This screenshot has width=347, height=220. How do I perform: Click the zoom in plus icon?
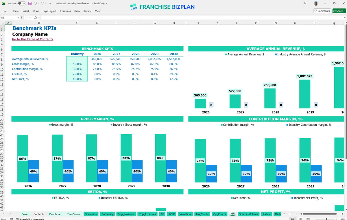336,219
